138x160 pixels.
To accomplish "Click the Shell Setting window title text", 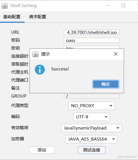I will (23, 6).
